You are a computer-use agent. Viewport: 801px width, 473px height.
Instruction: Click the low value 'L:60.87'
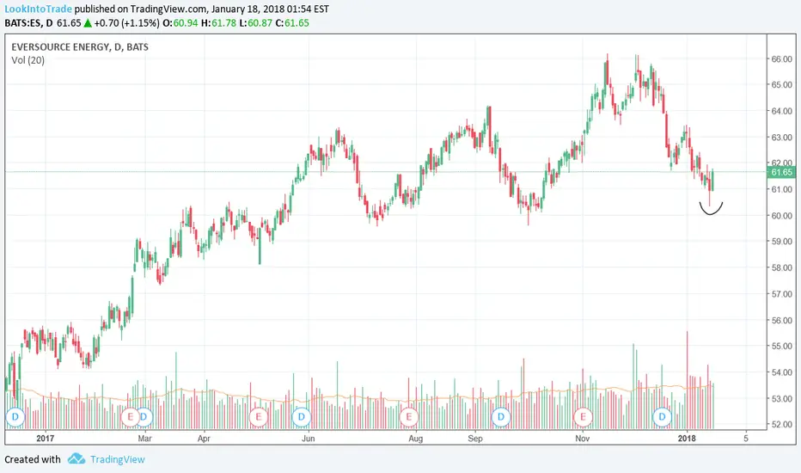[255, 23]
